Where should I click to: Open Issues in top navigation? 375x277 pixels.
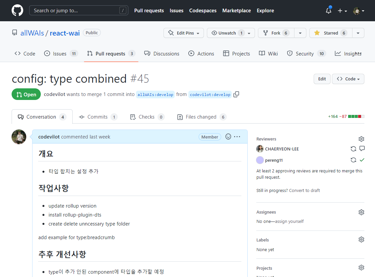tap(176, 11)
